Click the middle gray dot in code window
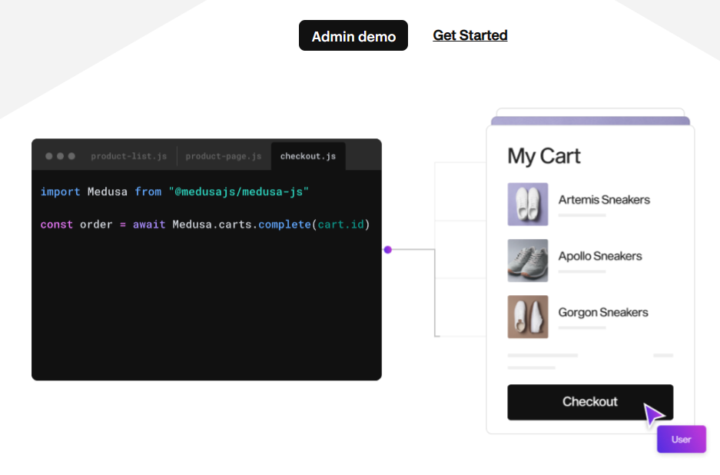The width and height of the screenshot is (720, 475). (x=60, y=156)
